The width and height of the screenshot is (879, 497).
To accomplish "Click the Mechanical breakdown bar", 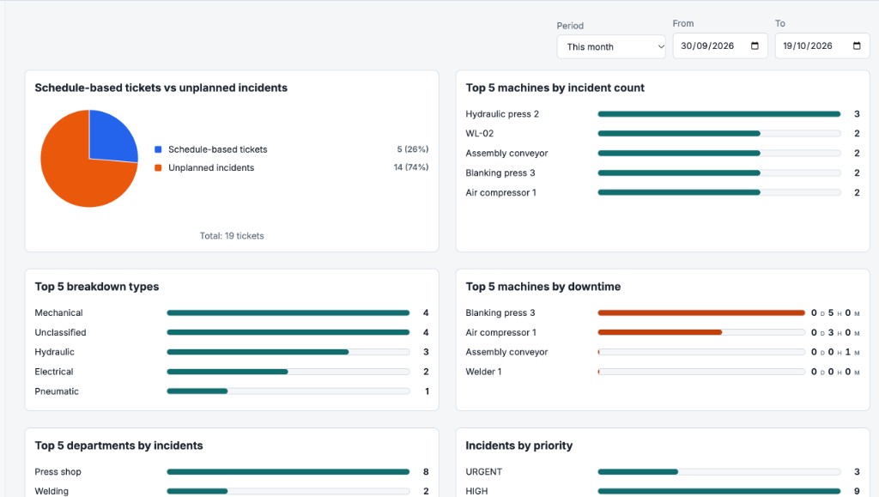I will click(288, 312).
